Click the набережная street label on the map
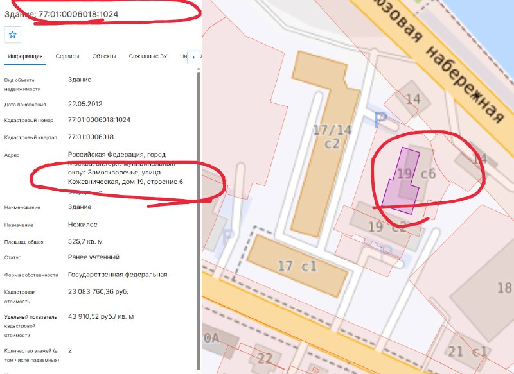Screen dimensions: 514x374 [465, 85]
